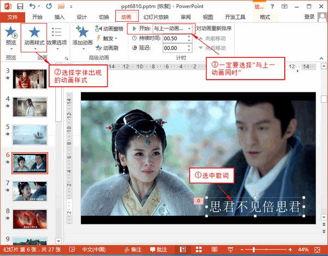Select slide 8 red thumbnail
Screen dimensions: 328x256
[30, 219]
